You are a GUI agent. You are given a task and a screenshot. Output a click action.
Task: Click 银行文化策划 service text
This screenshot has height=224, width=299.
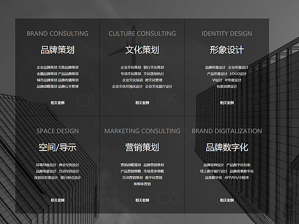[x=154, y=67]
